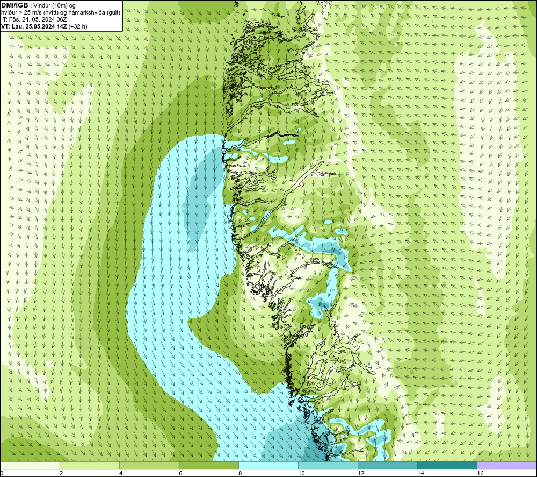
Task: Select the palest 0–2 m/s color band
Action: coord(30,465)
